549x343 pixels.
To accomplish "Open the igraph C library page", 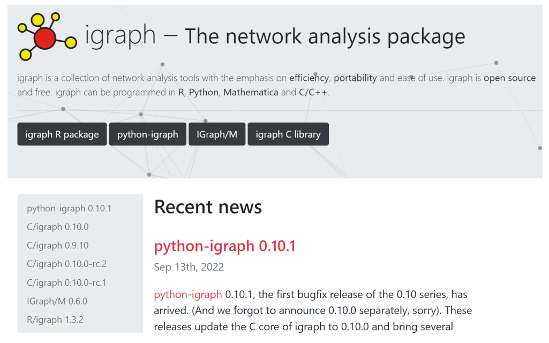I will (288, 134).
